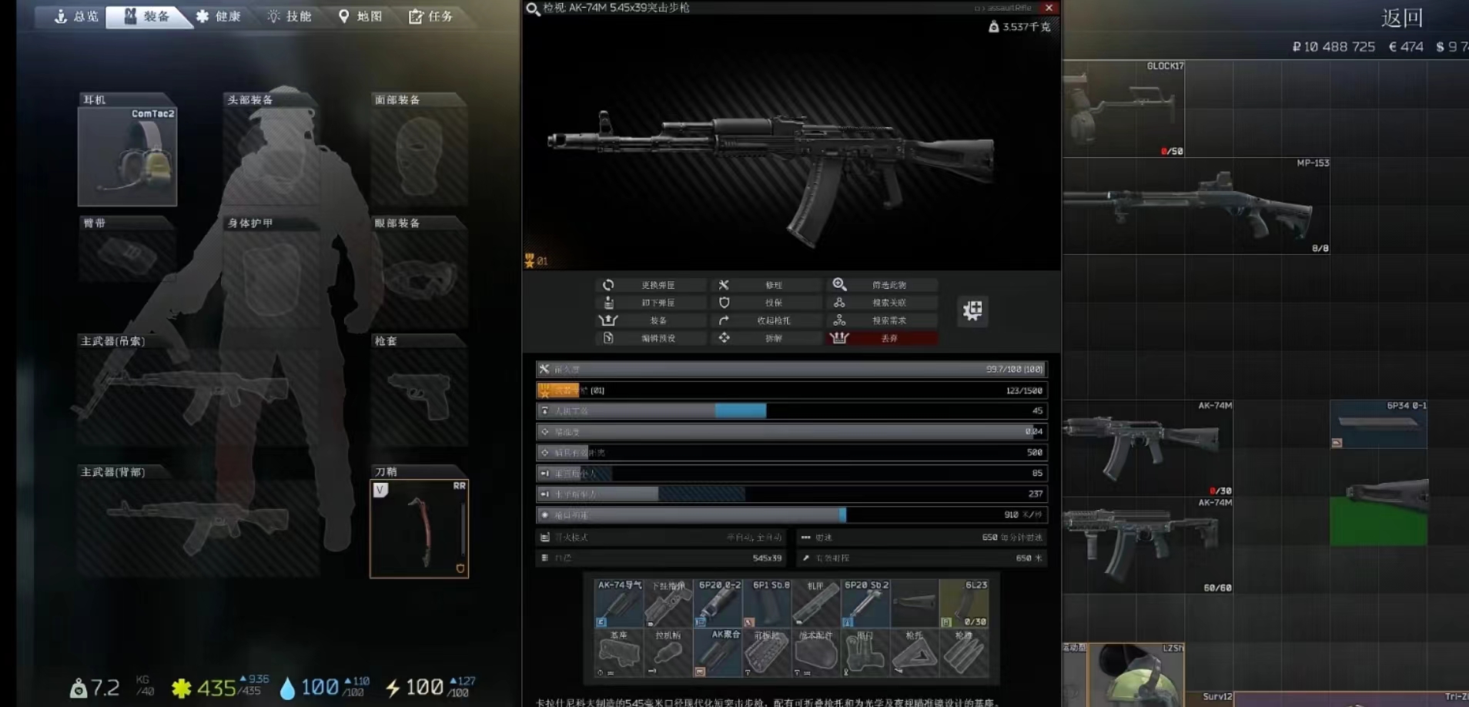Select the ComTac2 headset in earpiece slot
Screen dimensions: 1469x707
pos(127,157)
